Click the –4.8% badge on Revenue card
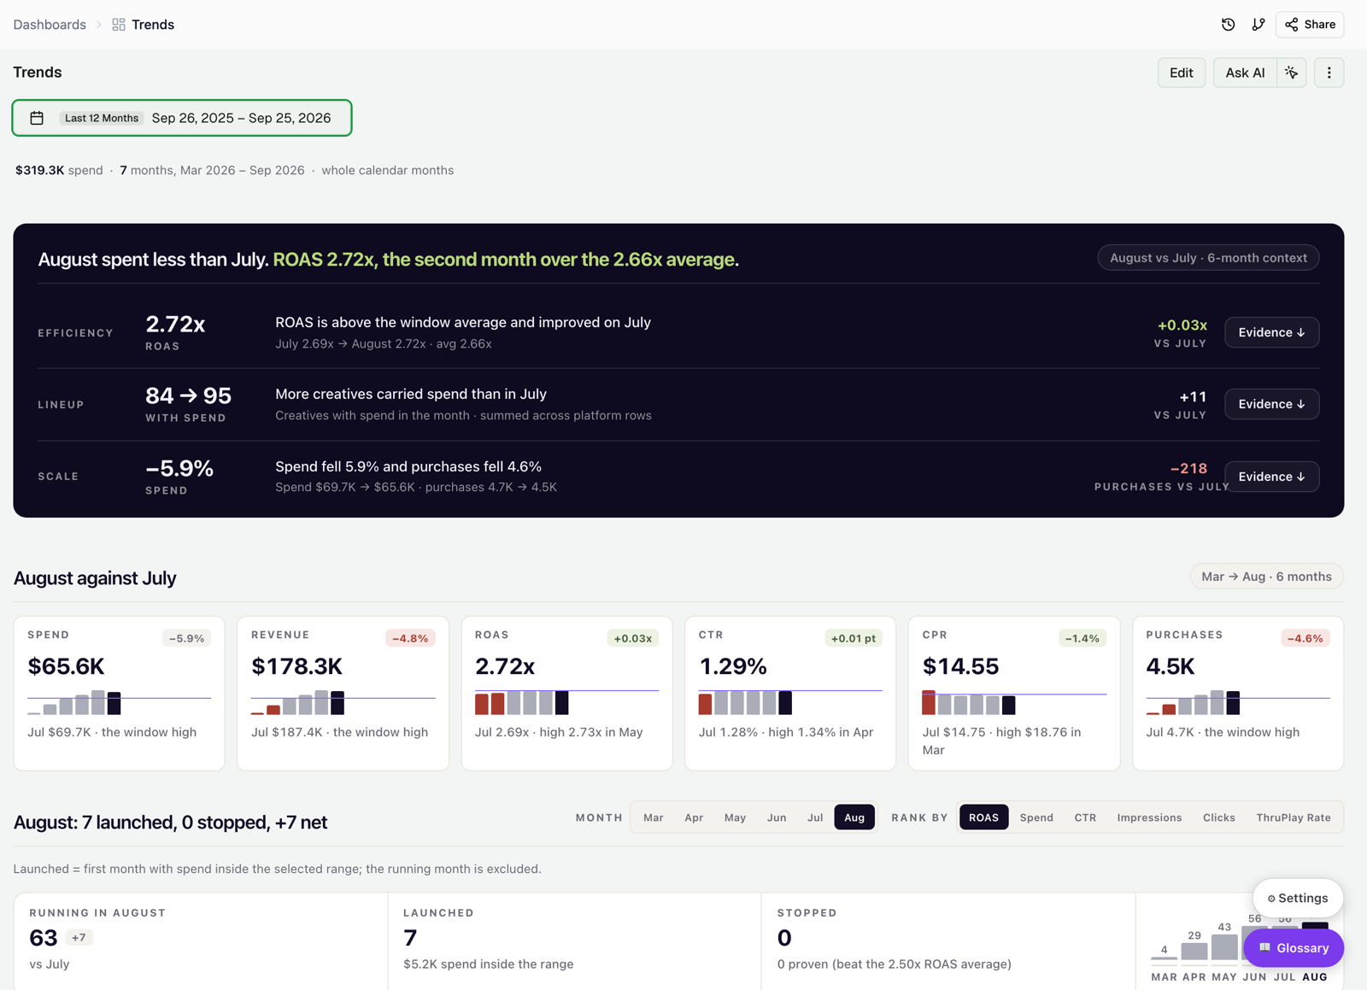This screenshot has height=990, width=1367. [x=410, y=638]
